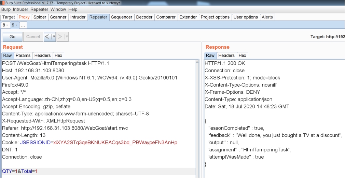Select the Repeater tool tab

(98, 17)
